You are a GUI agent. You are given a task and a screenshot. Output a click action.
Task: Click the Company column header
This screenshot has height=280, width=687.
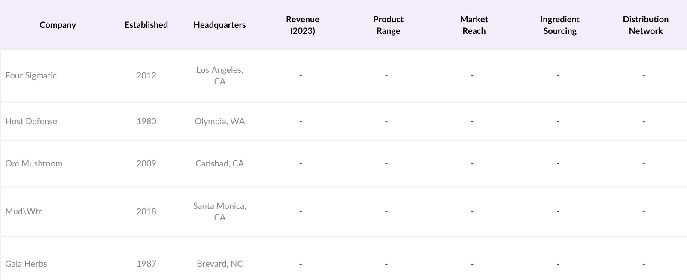(58, 25)
